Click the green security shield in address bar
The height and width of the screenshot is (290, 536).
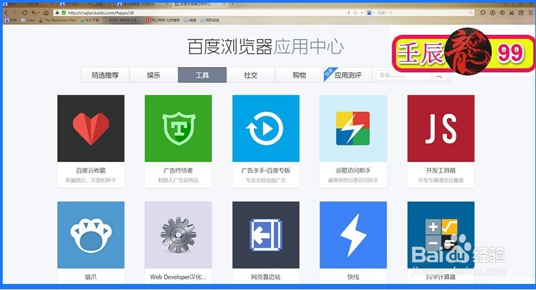coord(64,13)
